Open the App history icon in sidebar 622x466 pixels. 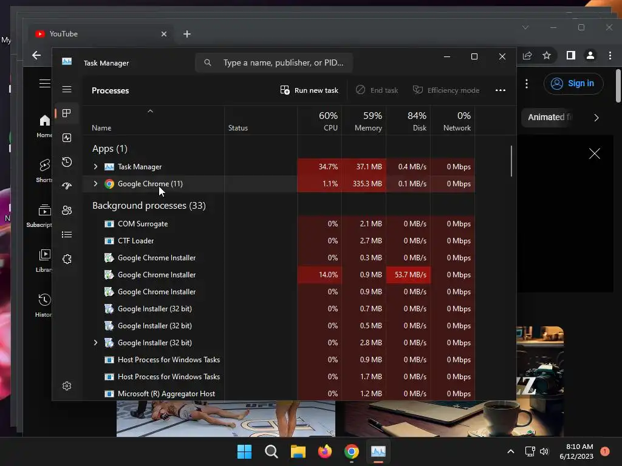tap(67, 161)
